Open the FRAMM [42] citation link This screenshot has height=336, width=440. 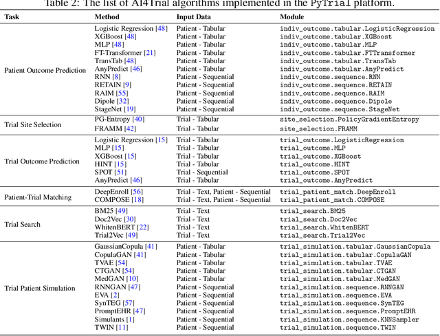point(129,128)
